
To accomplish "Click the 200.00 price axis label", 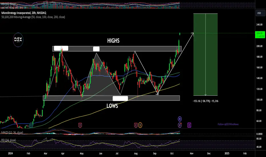I will coord(259,46).
